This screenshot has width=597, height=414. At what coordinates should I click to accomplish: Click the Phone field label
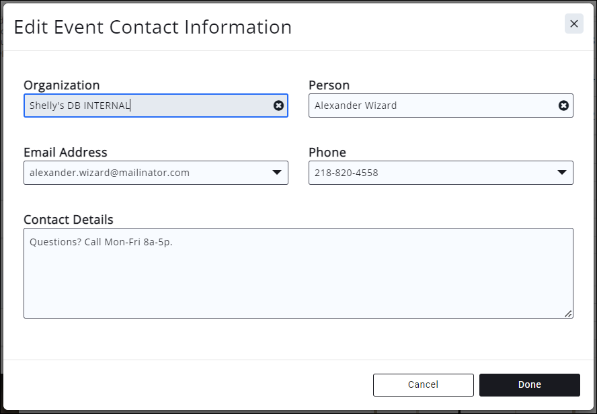(x=327, y=153)
